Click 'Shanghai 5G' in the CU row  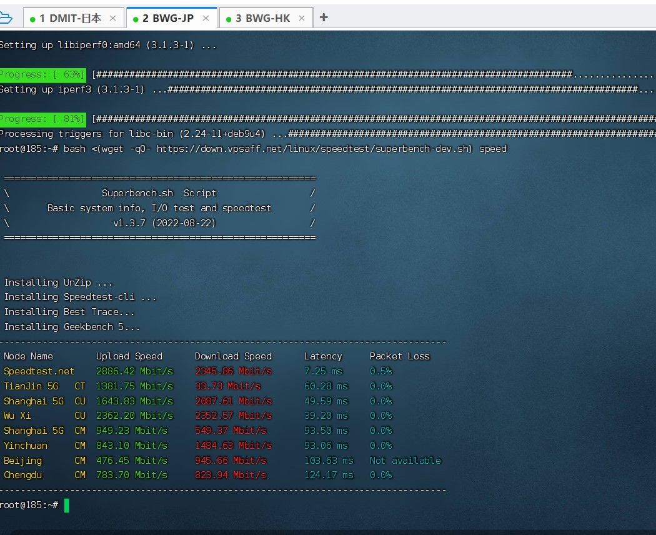point(34,401)
